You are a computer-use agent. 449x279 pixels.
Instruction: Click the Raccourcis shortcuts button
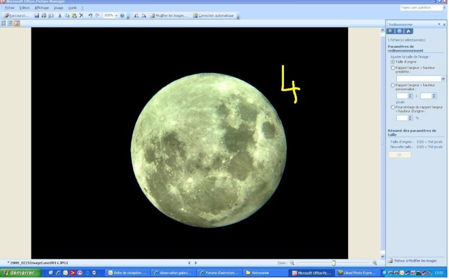(16, 16)
